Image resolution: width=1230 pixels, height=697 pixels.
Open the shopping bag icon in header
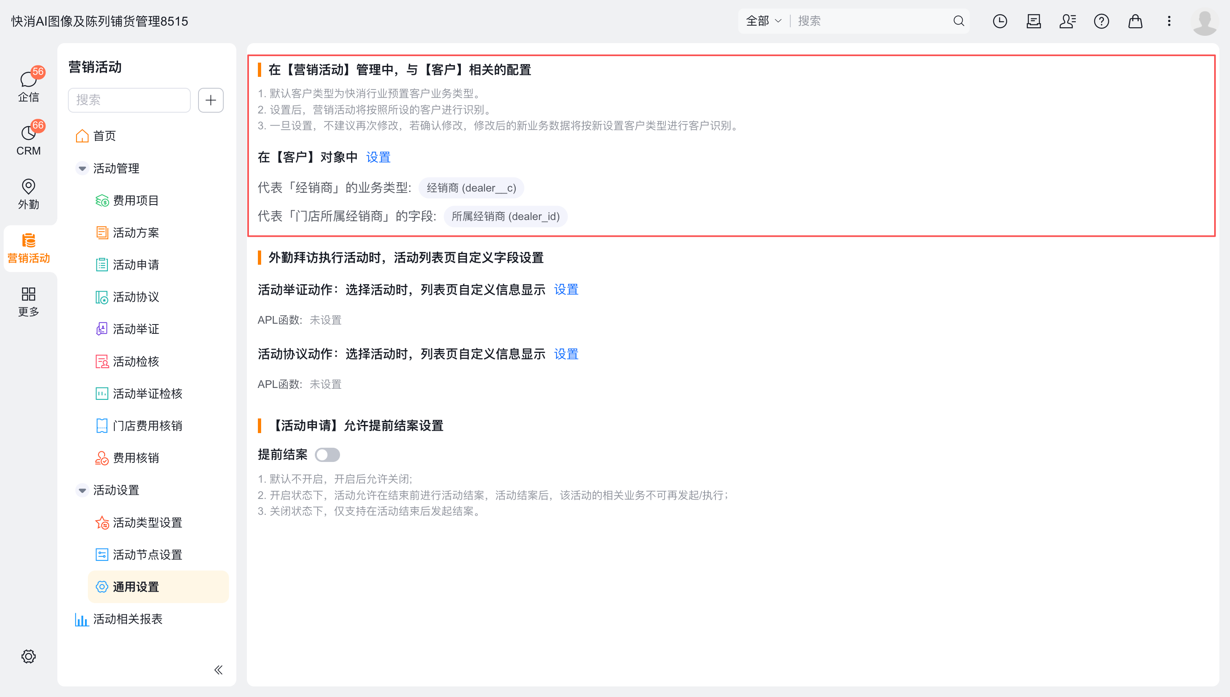pos(1135,21)
